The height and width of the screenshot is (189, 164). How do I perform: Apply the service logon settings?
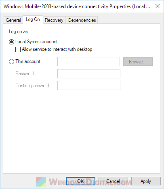(x=146, y=181)
